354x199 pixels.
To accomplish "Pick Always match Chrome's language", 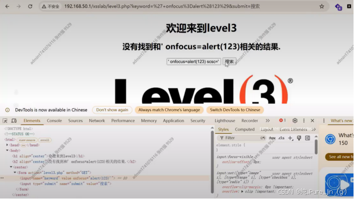I will [169, 110].
